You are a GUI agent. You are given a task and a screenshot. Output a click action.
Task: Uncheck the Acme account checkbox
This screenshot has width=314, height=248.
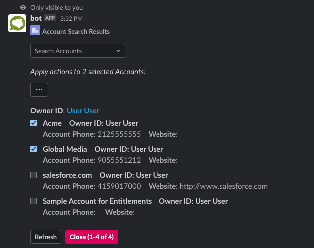tap(34, 123)
